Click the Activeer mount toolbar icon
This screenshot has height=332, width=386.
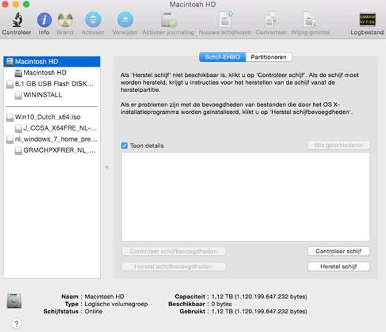[93, 19]
